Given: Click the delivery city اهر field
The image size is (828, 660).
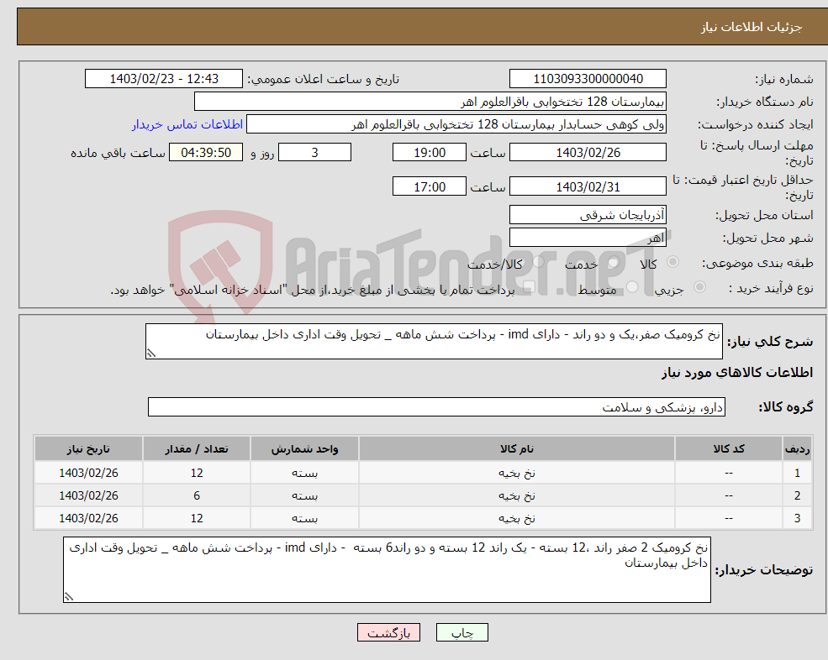Looking at the screenshot, I should (x=588, y=238).
